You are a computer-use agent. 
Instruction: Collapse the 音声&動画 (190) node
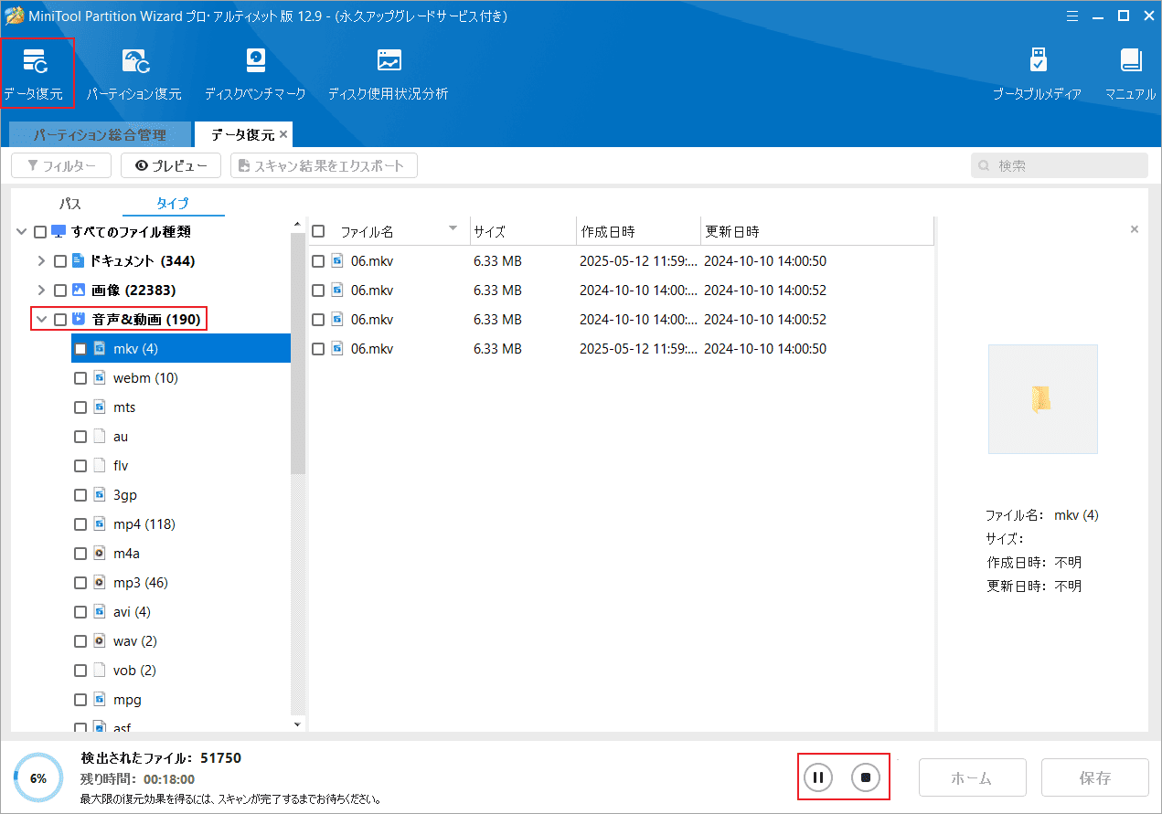point(41,320)
